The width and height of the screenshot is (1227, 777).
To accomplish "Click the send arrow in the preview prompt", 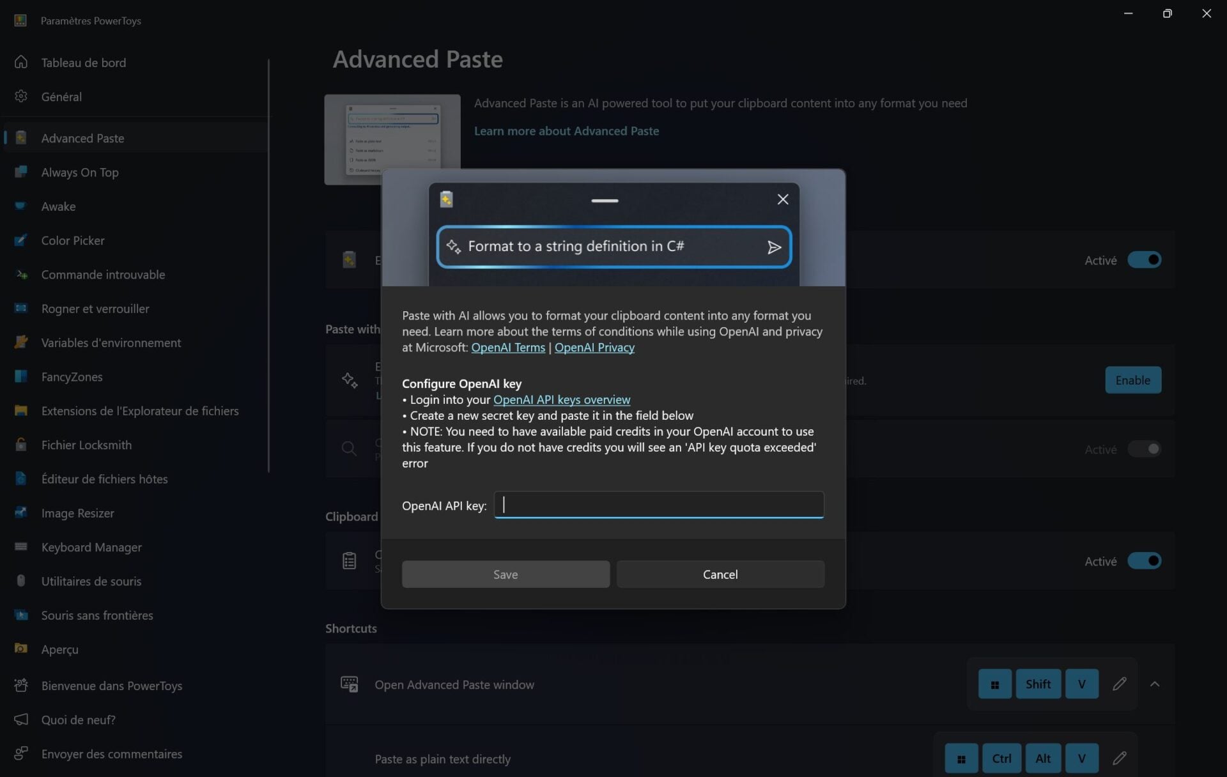I will coord(774,247).
